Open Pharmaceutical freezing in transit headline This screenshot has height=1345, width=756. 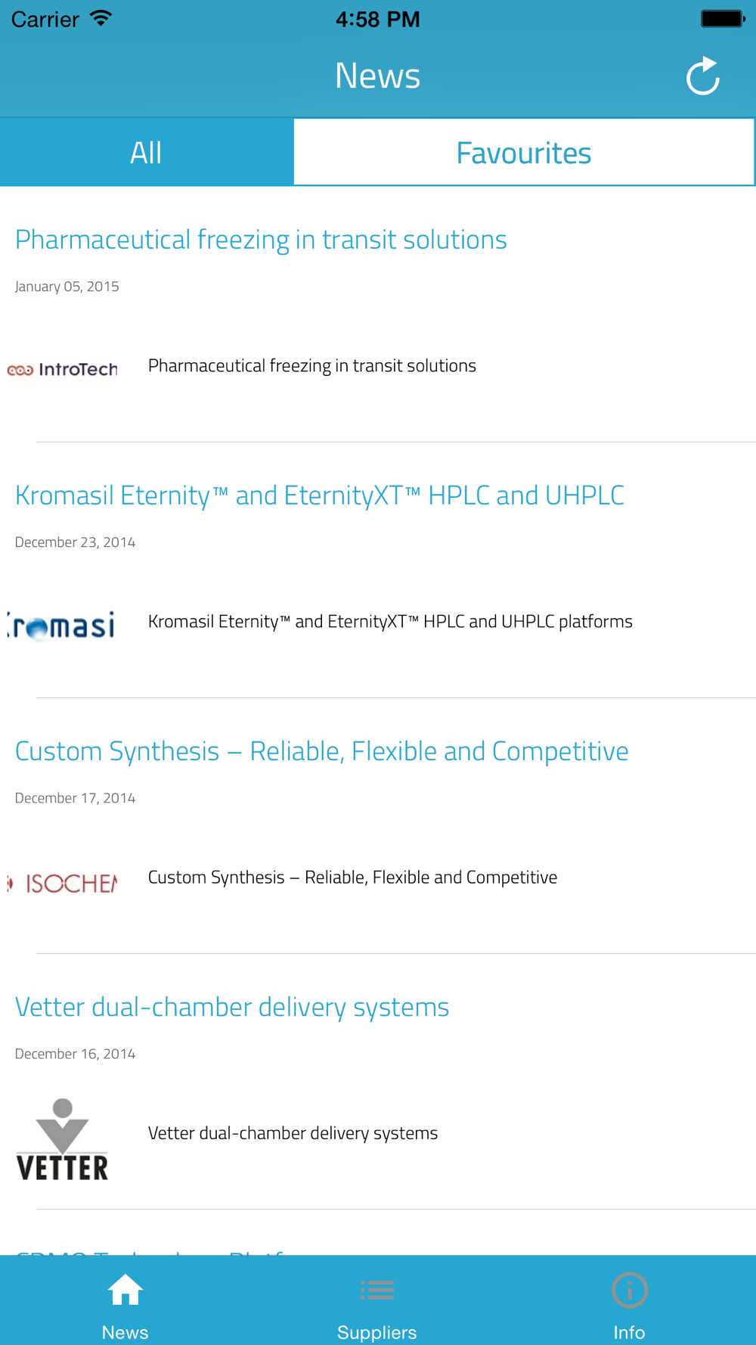click(261, 240)
